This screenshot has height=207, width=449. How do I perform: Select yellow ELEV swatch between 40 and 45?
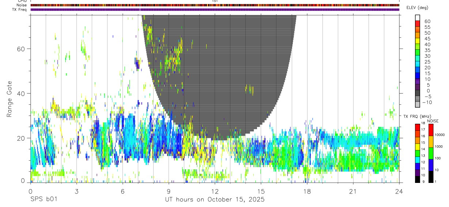pos(418,41)
